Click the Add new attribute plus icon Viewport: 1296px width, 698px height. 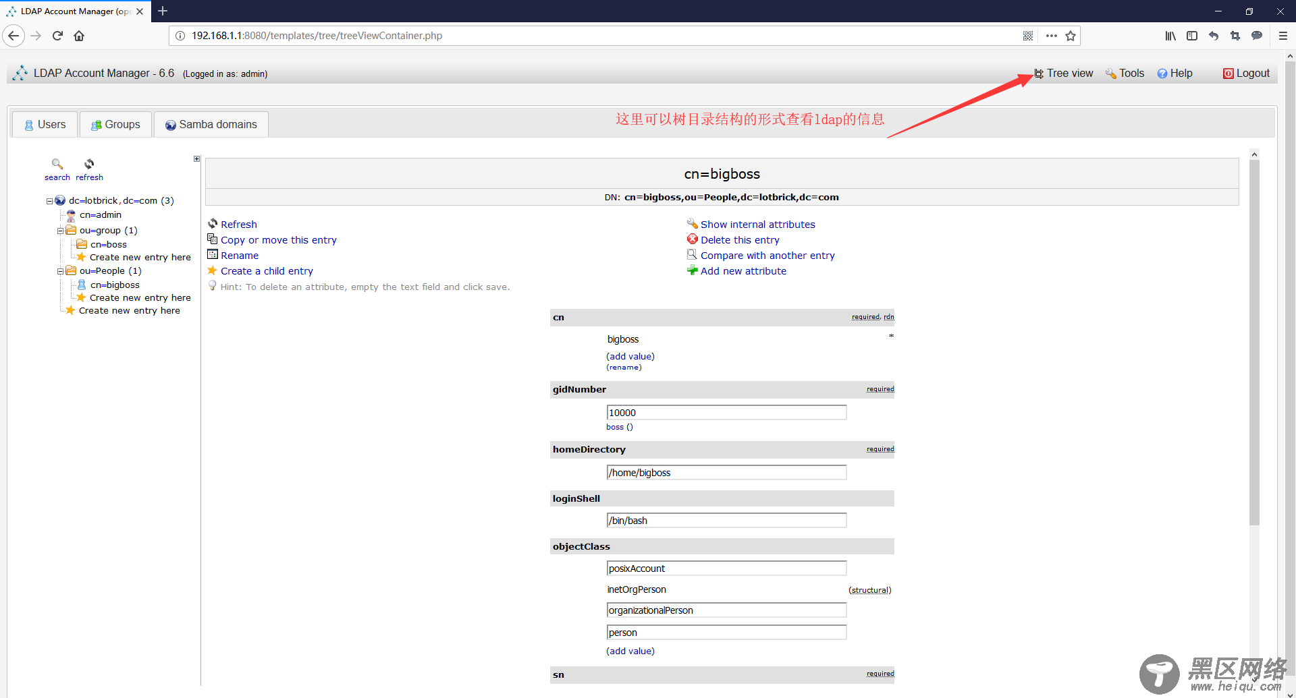[x=693, y=270]
